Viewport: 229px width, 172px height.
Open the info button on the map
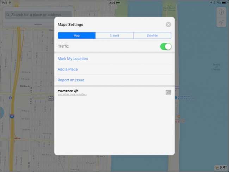pos(221,12)
